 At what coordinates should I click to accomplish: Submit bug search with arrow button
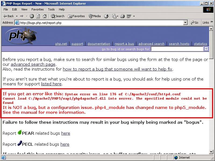coord(206,49)
